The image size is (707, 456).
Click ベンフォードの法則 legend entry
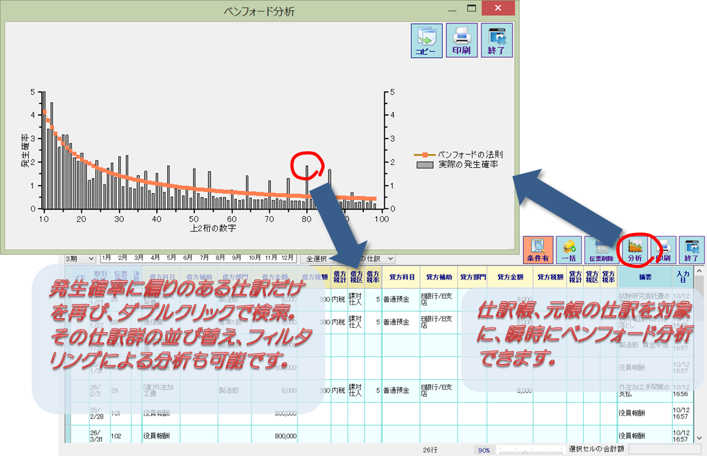click(459, 154)
